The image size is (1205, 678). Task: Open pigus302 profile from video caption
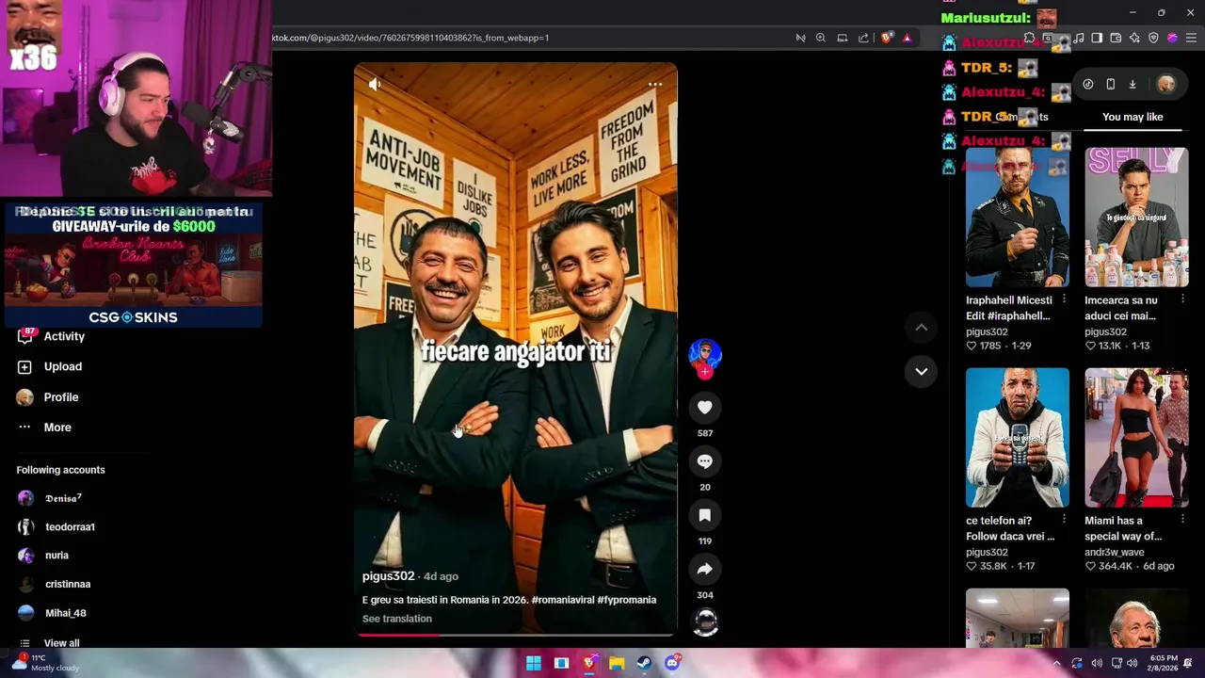388,576
